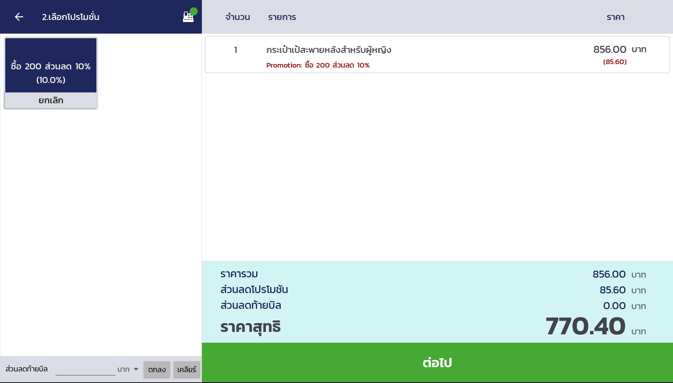Click the รายการ column header
The image size is (673, 383).
coord(282,17)
